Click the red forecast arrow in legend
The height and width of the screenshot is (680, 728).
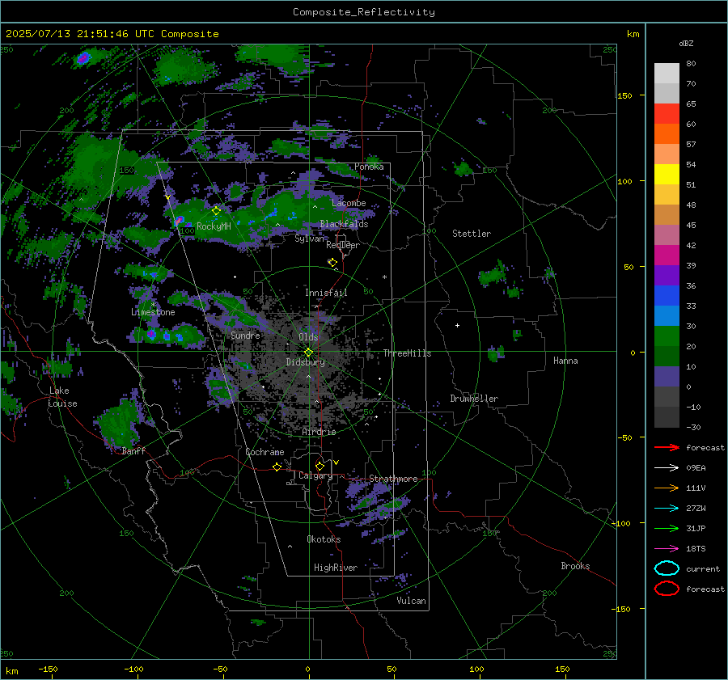pyautogui.click(x=667, y=447)
